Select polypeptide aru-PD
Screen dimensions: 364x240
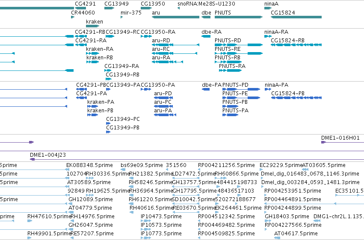[163, 98]
